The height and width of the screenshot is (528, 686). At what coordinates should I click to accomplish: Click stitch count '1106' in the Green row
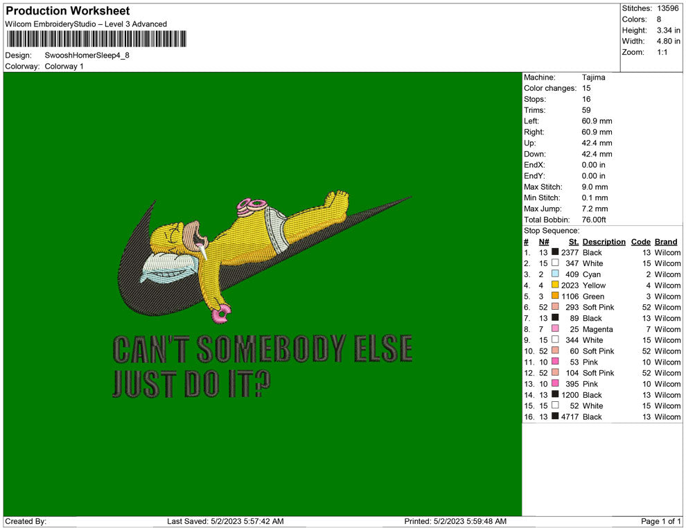(x=570, y=296)
